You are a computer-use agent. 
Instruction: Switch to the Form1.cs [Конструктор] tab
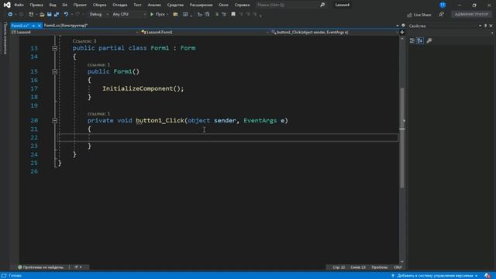click(x=66, y=26)
